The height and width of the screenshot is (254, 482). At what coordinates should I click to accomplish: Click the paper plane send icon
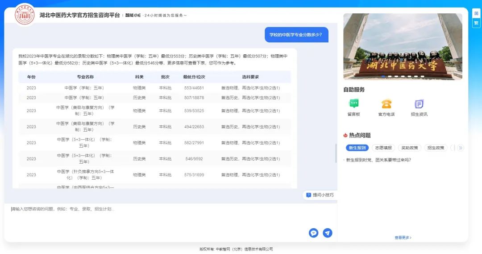point(328,233)
